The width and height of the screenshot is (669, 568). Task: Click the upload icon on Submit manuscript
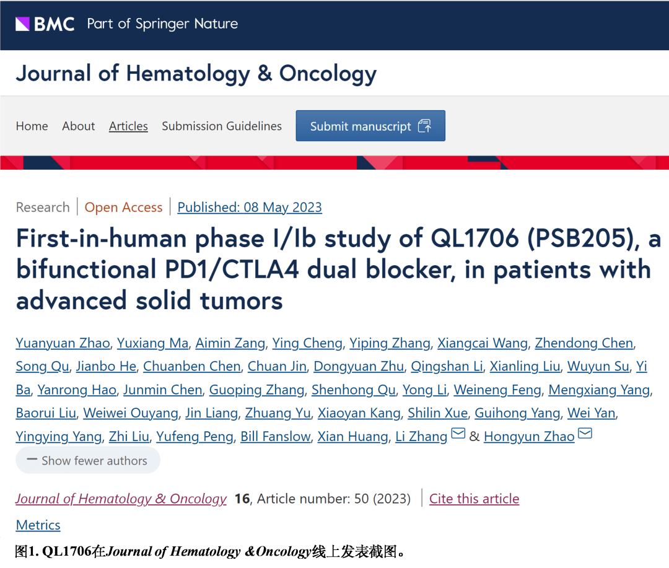[x=424, y=126]
